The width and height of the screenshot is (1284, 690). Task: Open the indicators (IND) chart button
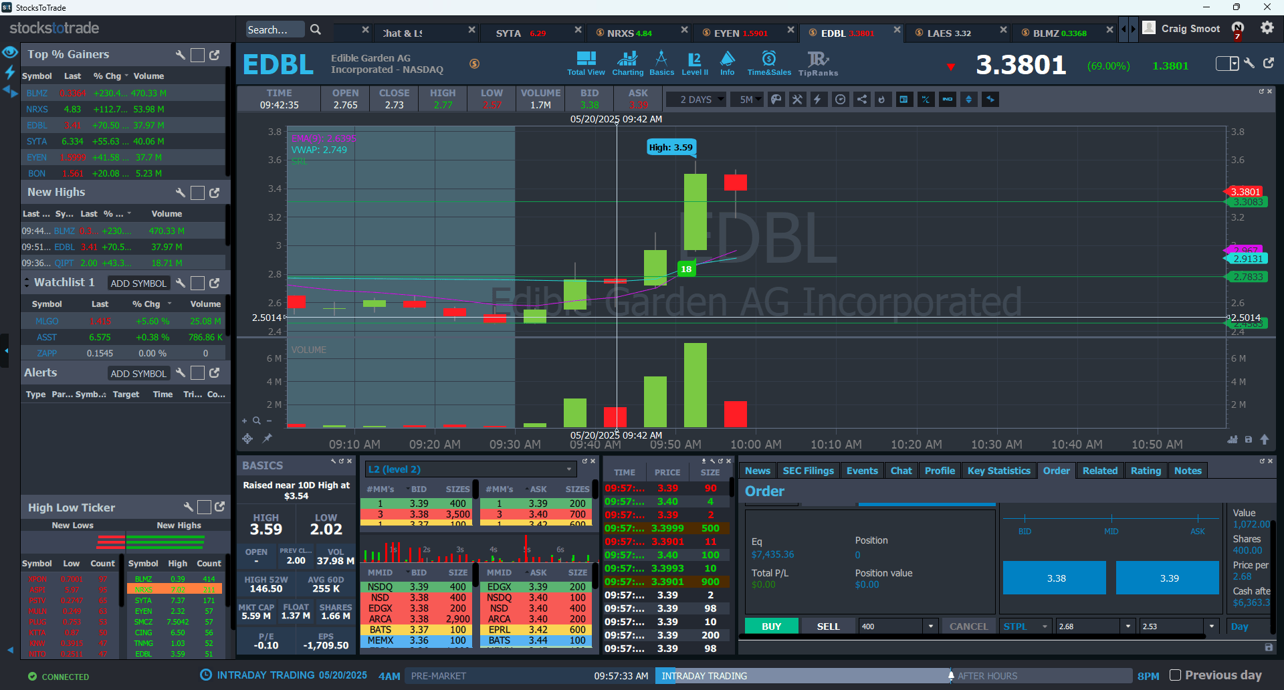(x=948, y=100)
